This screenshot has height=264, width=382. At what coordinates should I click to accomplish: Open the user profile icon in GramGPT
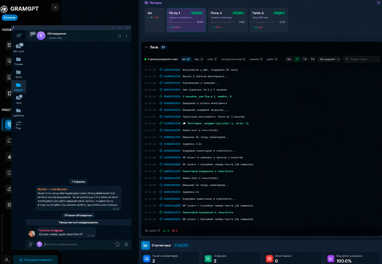(x=6, y=260)
